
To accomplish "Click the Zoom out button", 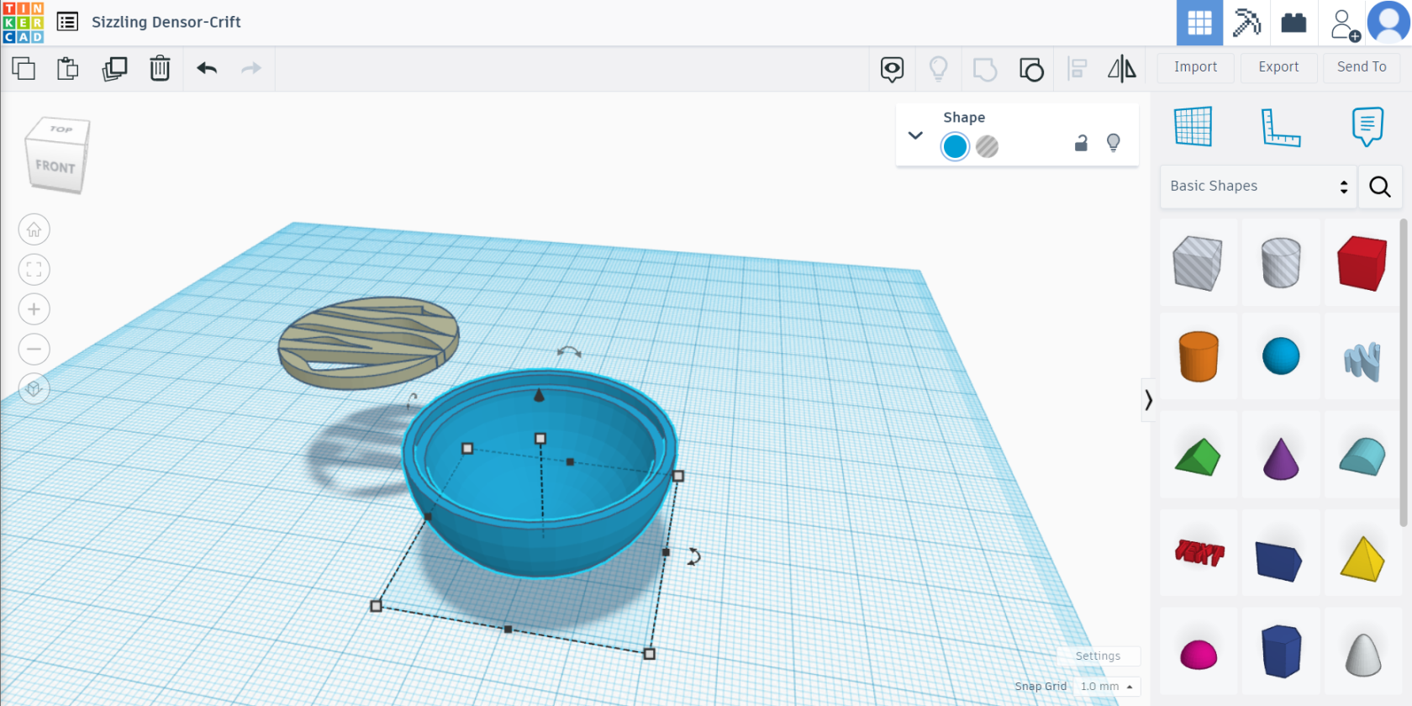I will [34, 349].
